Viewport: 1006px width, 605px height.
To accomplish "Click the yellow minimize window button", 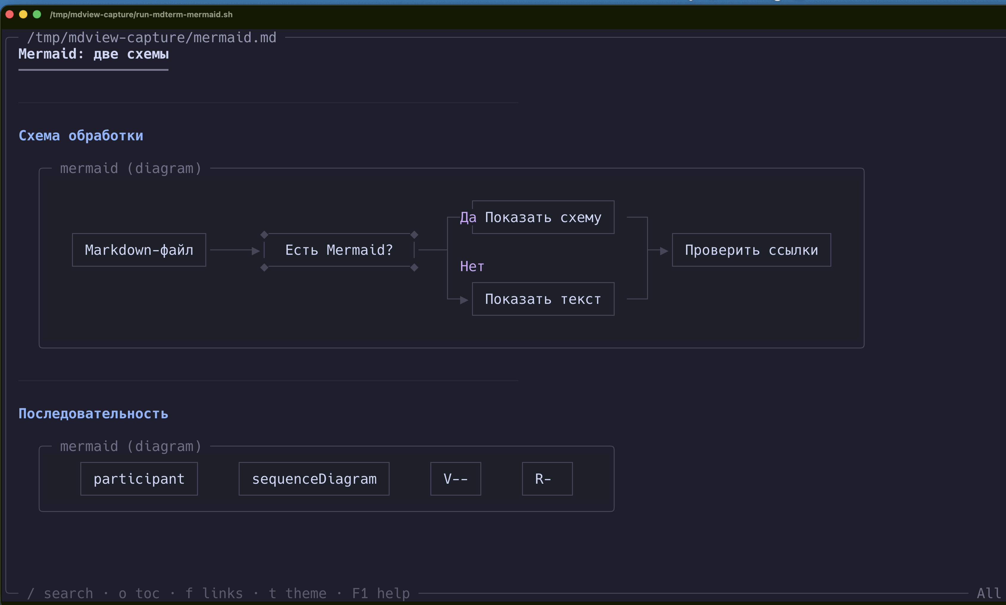I will click(23, 14).
